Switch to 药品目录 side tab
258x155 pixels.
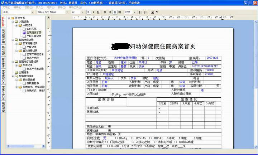3,50
